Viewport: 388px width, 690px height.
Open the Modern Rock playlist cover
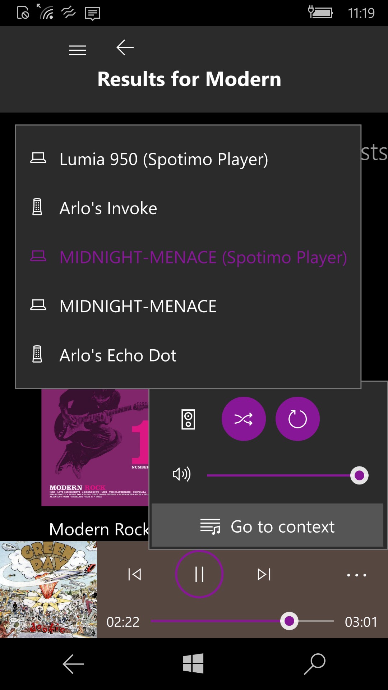pos(95,447)
